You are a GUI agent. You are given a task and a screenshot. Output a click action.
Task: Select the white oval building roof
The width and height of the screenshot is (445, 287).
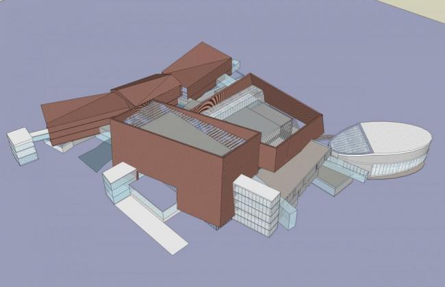point(396,137)
